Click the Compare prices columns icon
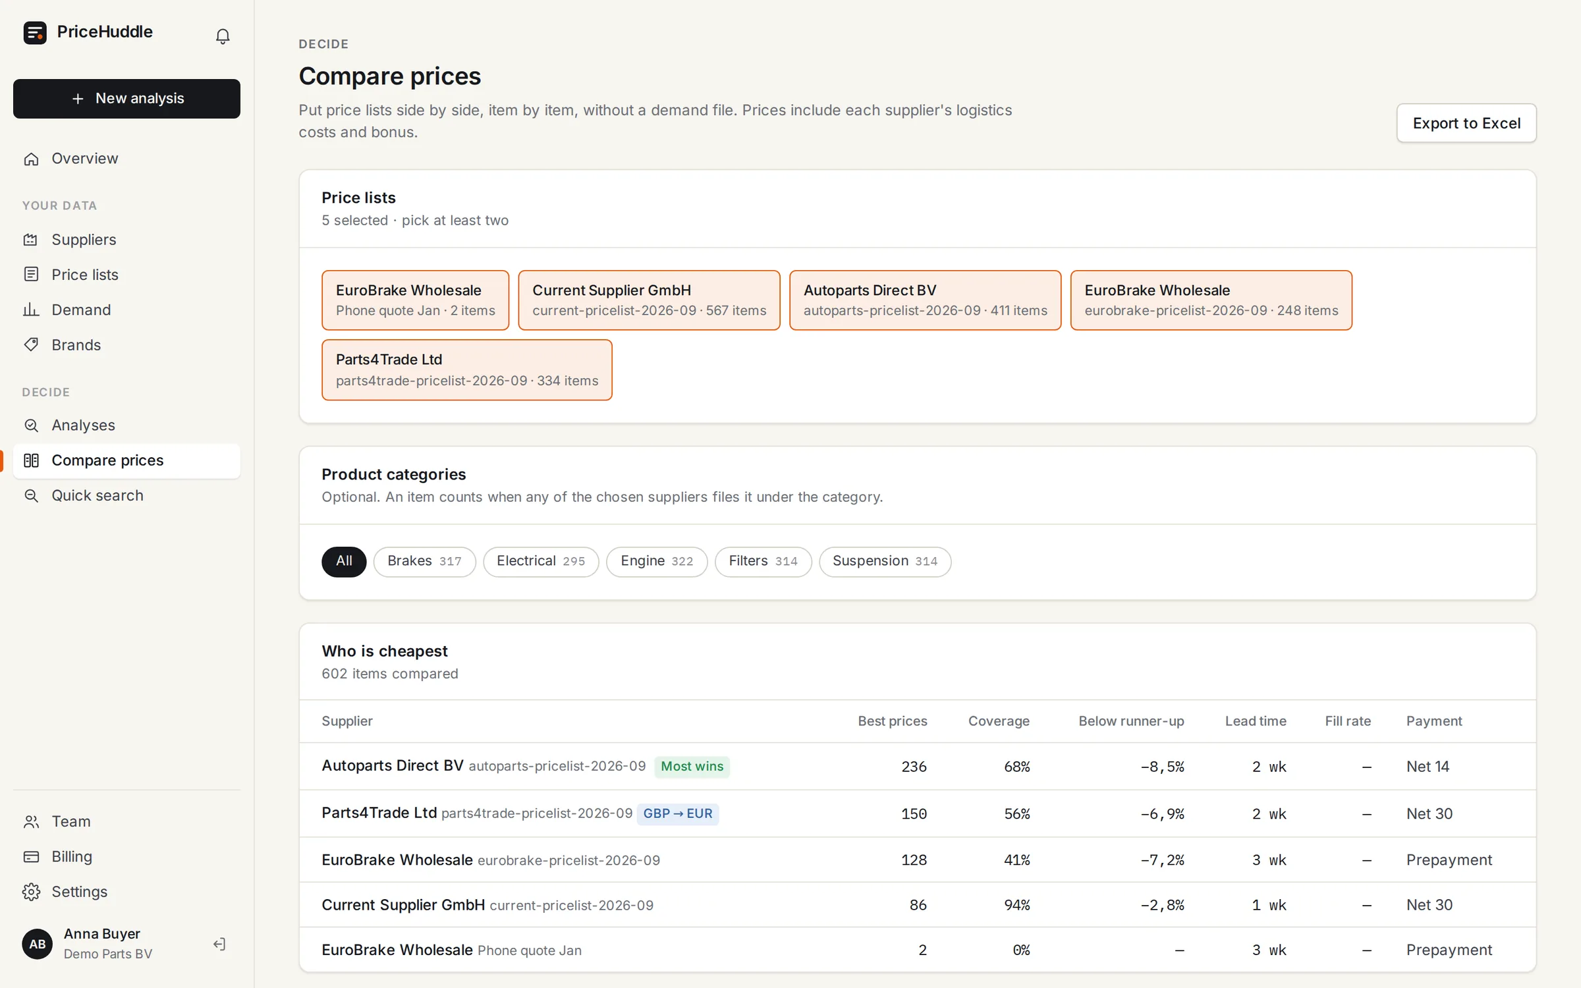This screenshot has height=988, width=1581. click(x=31, y=460)
